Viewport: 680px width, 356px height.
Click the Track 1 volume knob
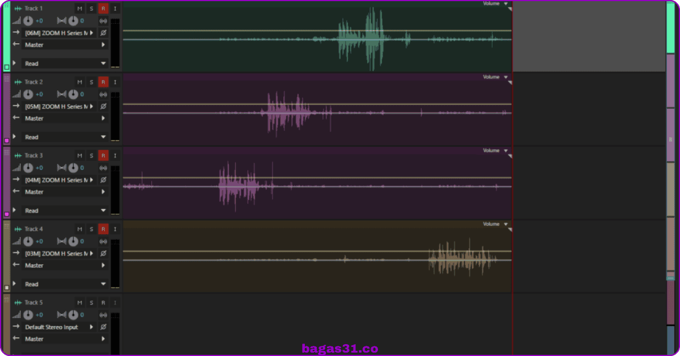[28, 21]
